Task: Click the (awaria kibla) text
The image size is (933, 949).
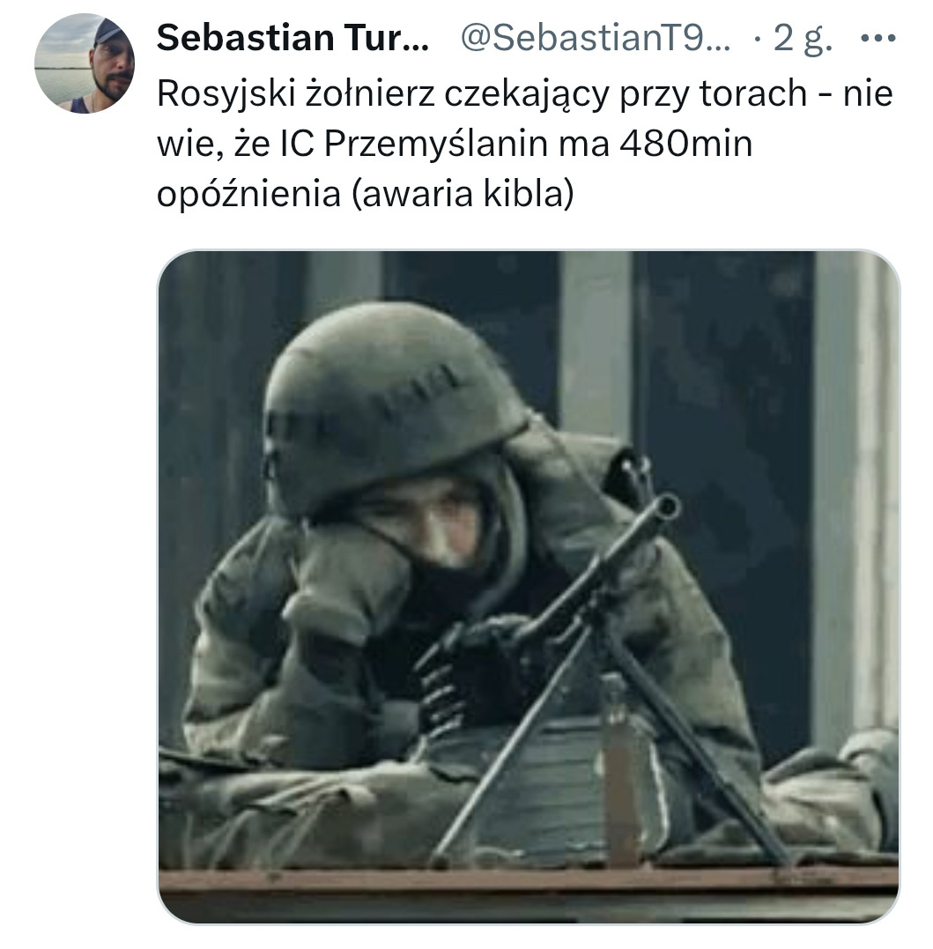Action: coord(463,195)
